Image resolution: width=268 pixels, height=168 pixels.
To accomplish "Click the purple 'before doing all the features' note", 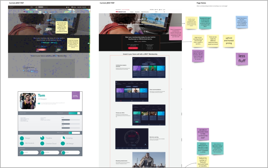I will point(198,56).
